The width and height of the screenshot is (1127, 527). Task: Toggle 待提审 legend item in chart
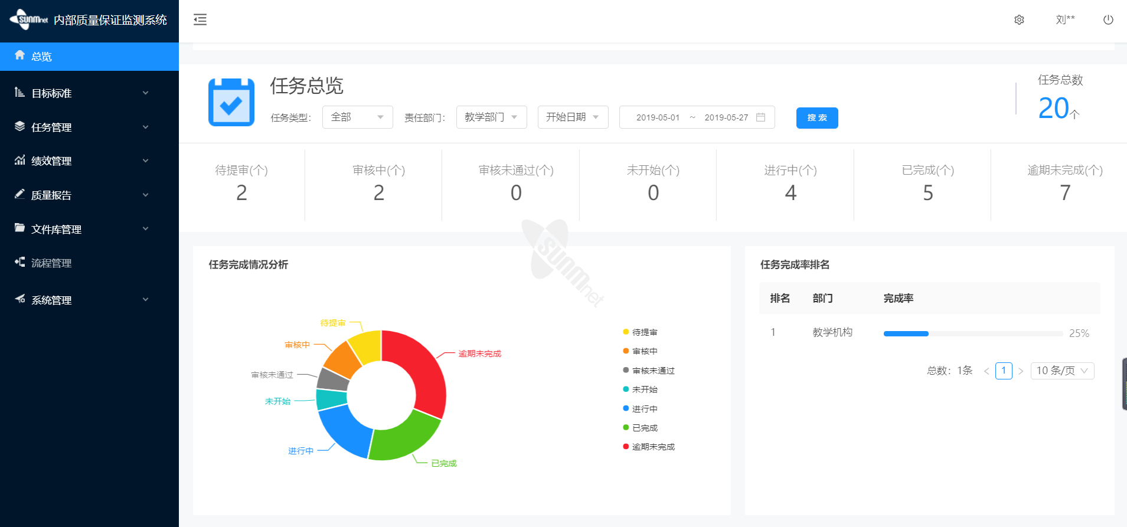coord(640,332)
